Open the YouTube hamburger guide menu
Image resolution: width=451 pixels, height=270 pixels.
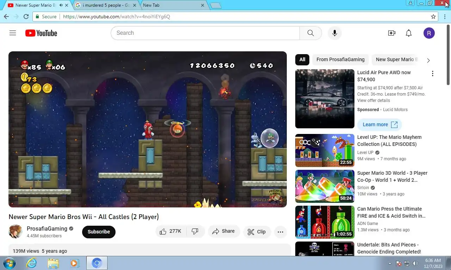(x=13, y=33)
